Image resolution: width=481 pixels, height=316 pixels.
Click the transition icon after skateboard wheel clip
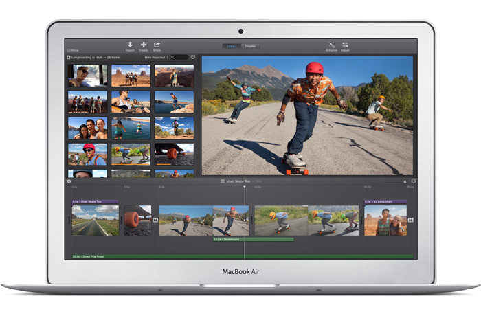pyautogui.click(x=155, y=220)
